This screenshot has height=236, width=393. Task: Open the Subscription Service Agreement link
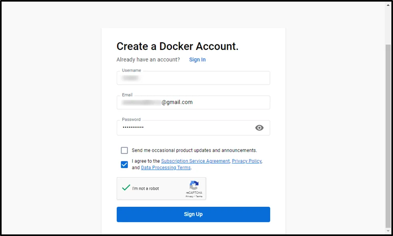pyautogui.click(x=195, y=161)
